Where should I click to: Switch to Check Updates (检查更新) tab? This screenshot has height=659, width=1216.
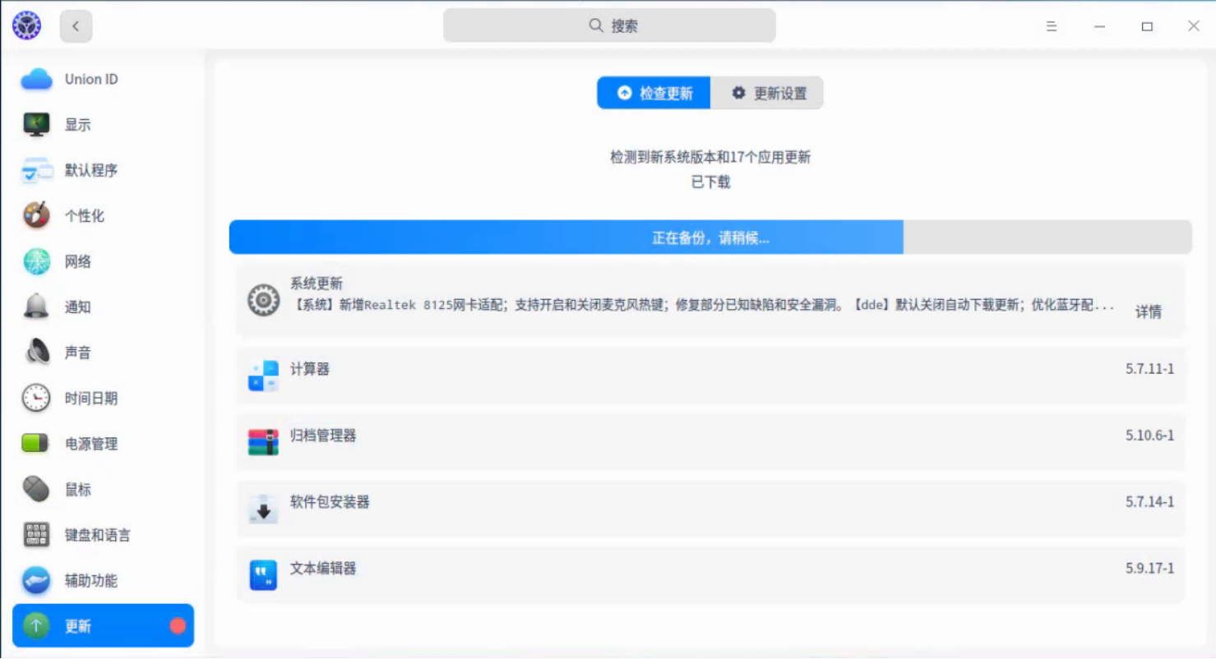pos(654,94)
